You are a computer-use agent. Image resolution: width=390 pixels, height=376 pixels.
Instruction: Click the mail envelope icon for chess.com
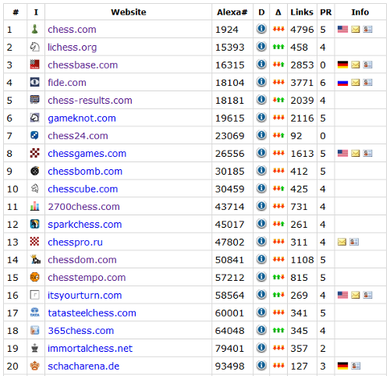click(x=356, y=29)
